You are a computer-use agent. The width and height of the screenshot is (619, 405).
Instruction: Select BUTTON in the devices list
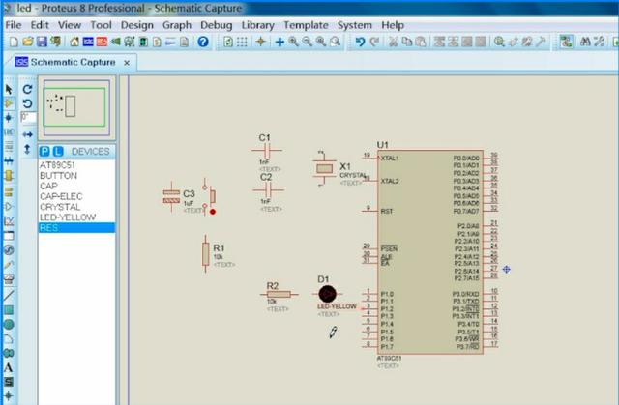pos(76,176)
